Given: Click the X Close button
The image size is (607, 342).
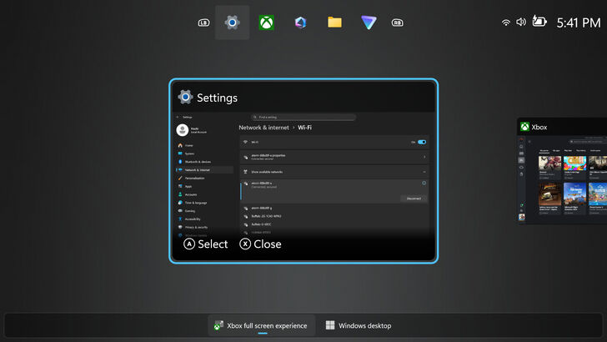Looking at the screenshot, I should point(261,244).
